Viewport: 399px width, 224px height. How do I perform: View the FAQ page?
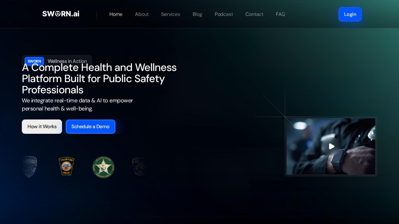coord(280,14)
